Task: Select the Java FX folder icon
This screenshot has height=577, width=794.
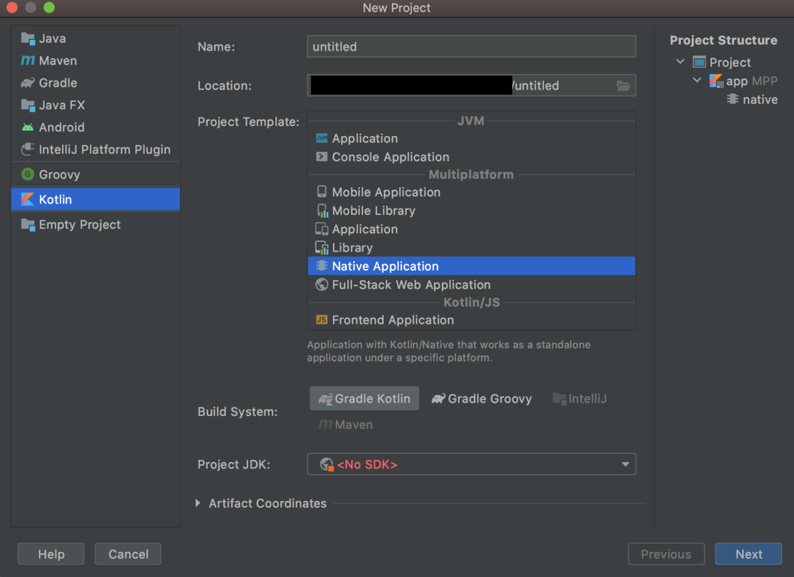Action: tap(28, 105)
